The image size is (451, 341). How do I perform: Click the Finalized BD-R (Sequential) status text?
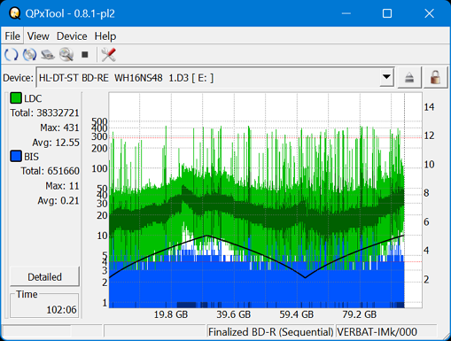pyautogui.click(x=271, y=332)
